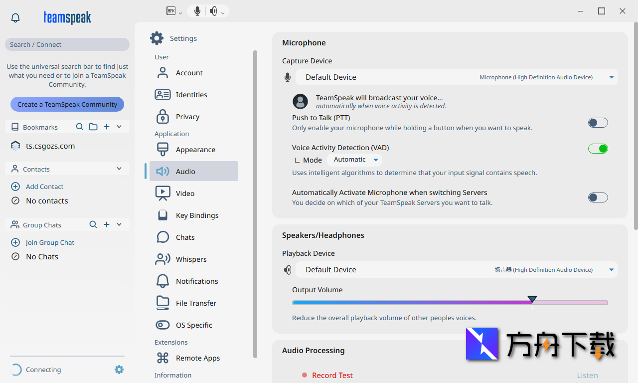Click the Add Contact link

(x=44, y=187)
